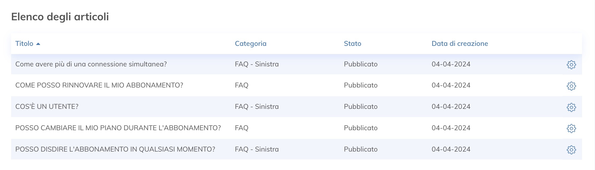Click the creation date 04-04-2024 in the last row
595x170 pixels.
coord(451,149)
